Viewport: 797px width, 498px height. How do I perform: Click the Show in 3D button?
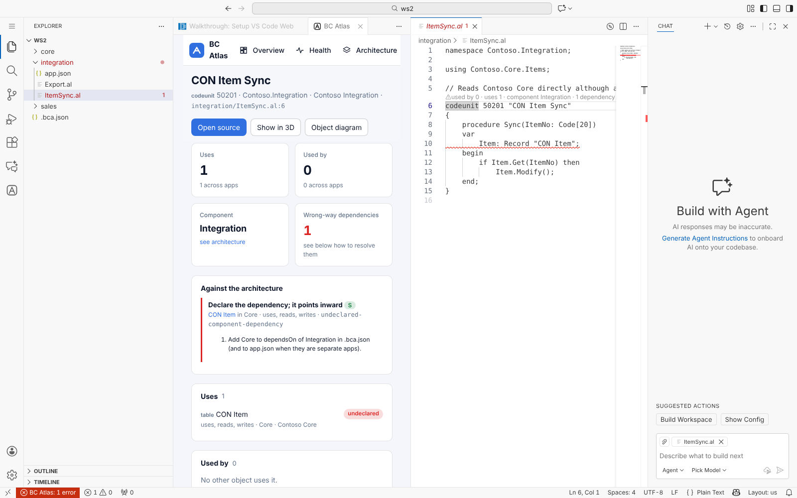click(275, 127)
